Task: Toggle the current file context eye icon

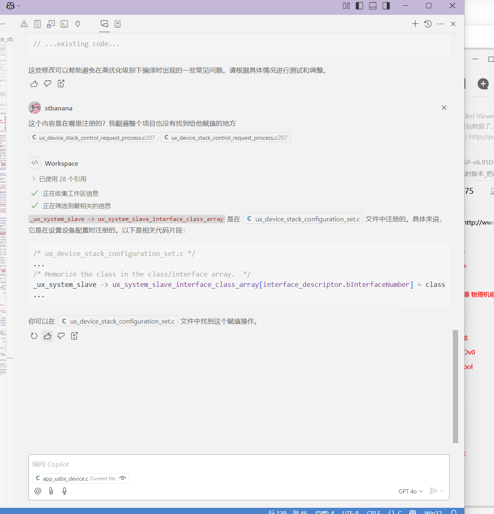Action: pyautogui.click(x=122, y=478)
